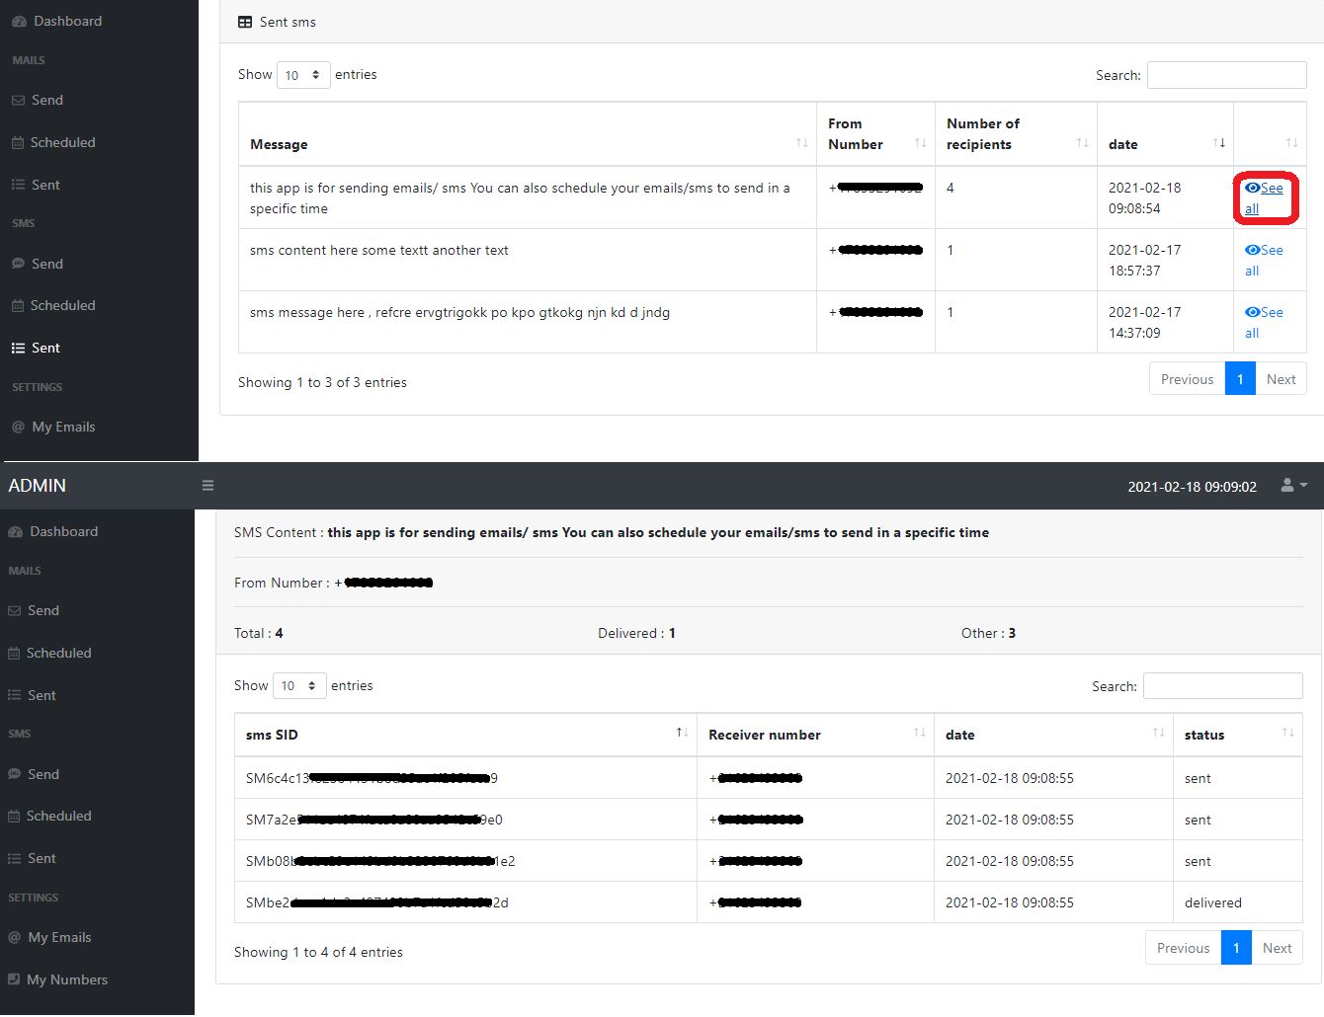Click the Next button in details pagination
The height and width of the screenshot is (1017, 1324).
1277,948
